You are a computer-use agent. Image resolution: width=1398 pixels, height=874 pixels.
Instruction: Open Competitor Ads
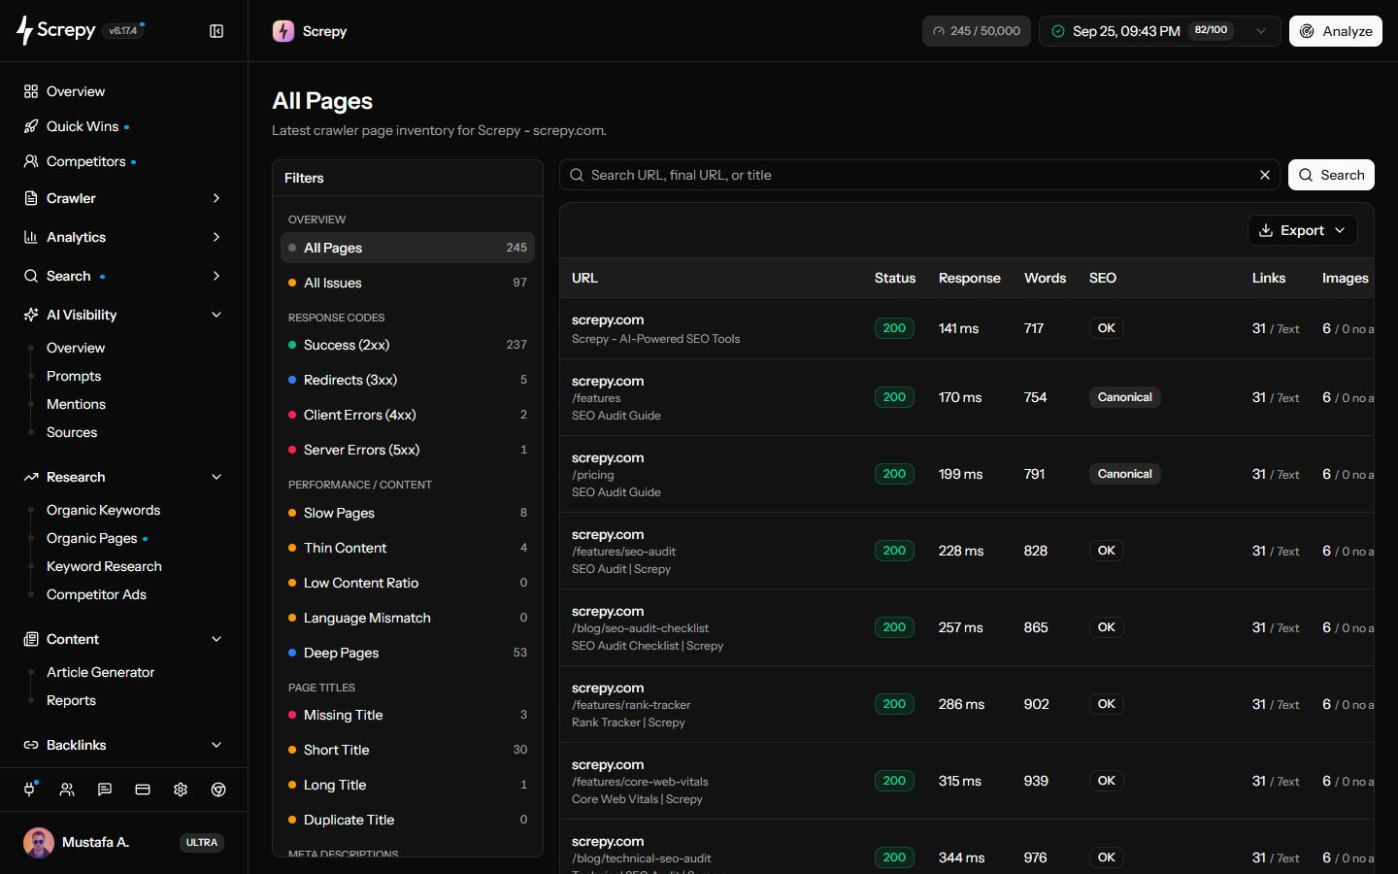pyautogui.click(x=96, y=594)
